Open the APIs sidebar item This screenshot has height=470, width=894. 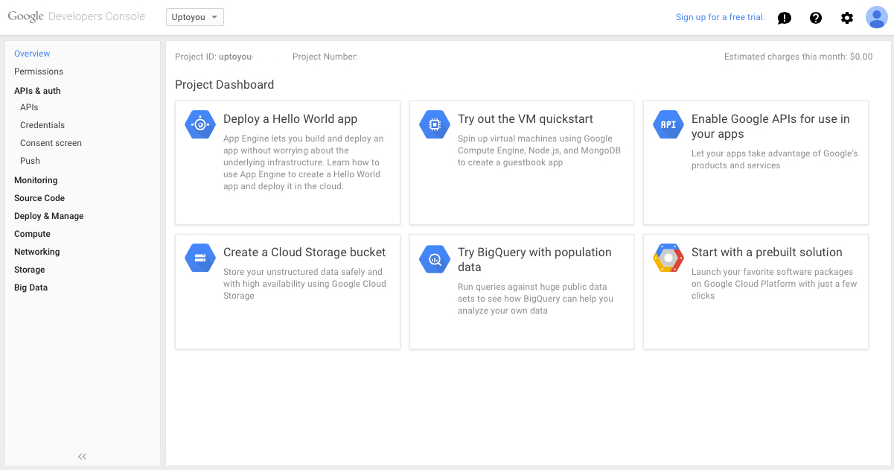tap(29, 107)
